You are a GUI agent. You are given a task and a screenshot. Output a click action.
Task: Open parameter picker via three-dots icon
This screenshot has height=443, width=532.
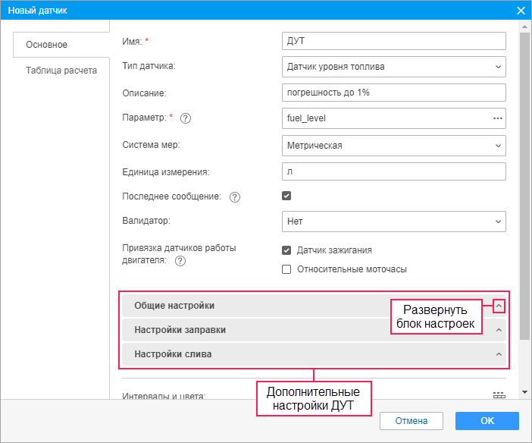point(498,118)
